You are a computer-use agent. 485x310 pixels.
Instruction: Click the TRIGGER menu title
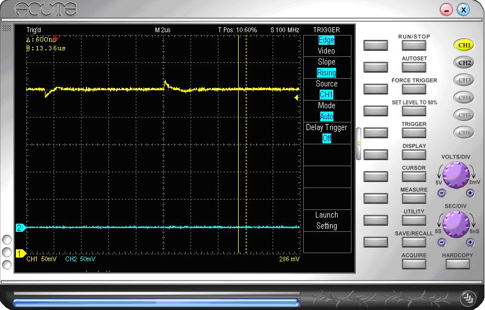pyautogui.click(x=327, y=30)
